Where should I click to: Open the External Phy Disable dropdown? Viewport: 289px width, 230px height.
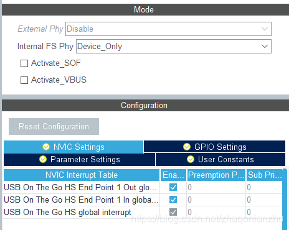click(x=168, y=29)
